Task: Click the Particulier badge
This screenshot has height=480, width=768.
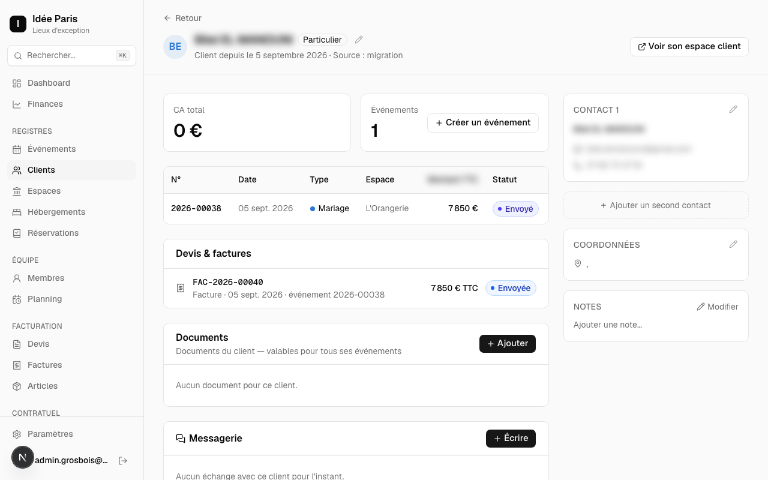Action: point(322,40)
